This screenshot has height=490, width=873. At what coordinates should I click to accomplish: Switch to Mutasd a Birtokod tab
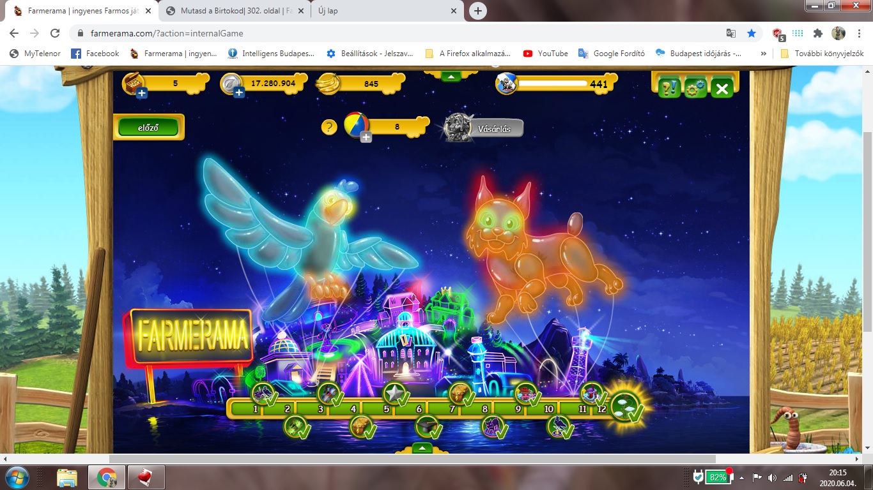click(233, 11)
